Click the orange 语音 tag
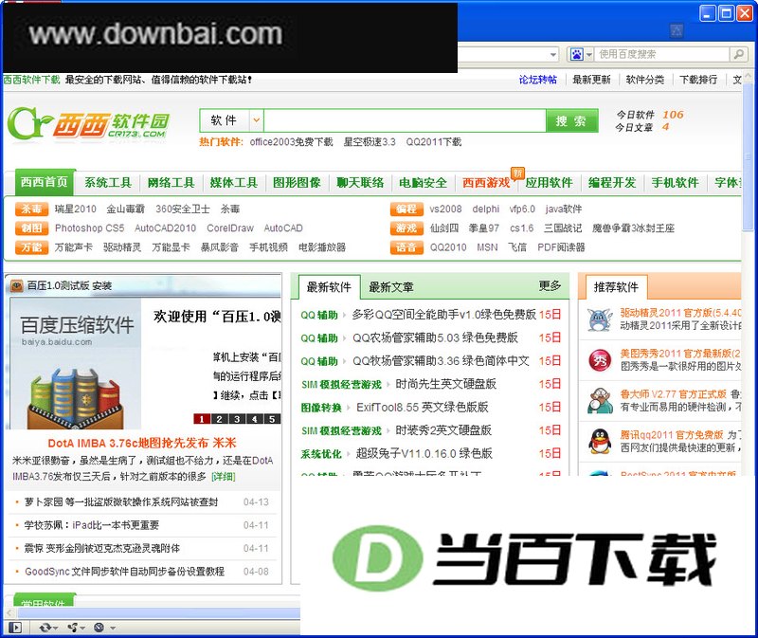Viewport: 758px width, 638px height. tap(406, 247)
